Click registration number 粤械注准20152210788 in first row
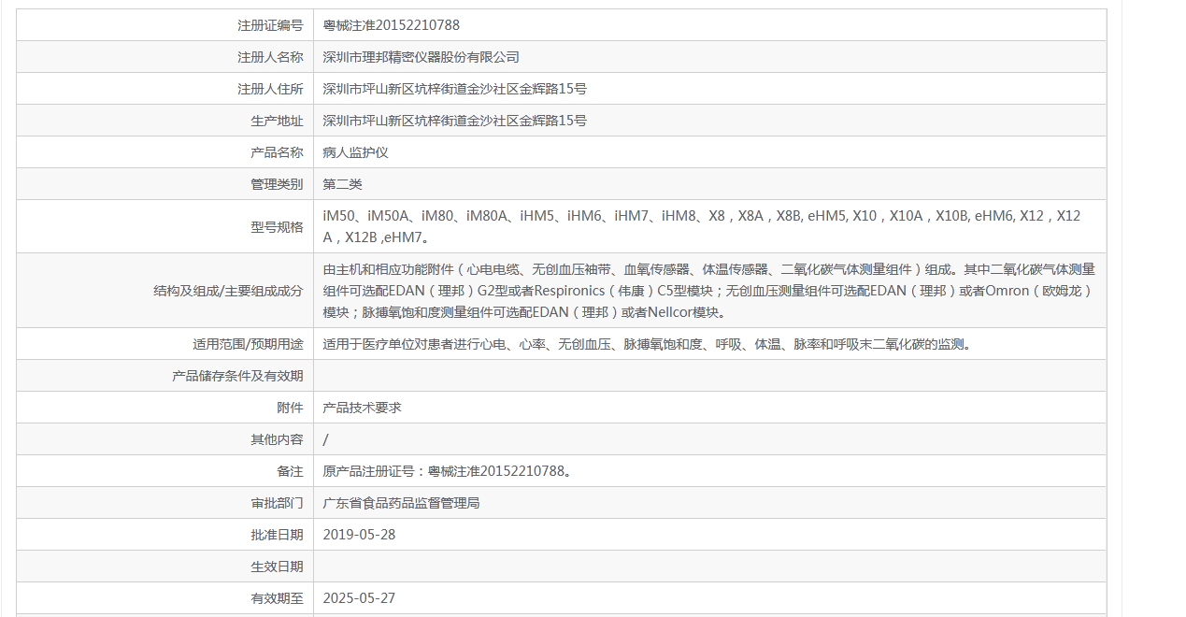This screenshot has width=1186, height=617. pos(391,25)
